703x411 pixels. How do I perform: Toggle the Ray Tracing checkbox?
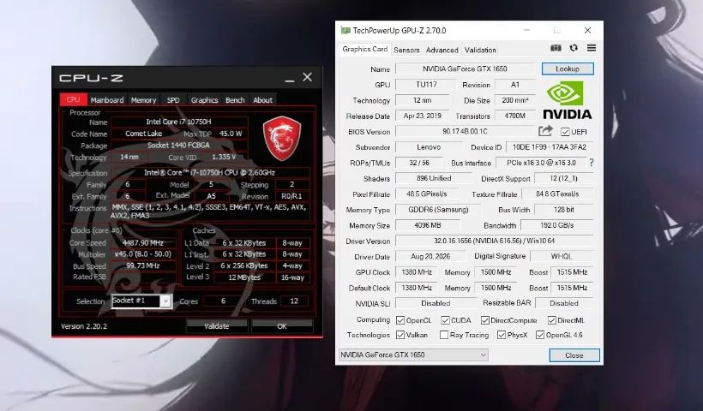pyautogui.click(x=444, y=335)
